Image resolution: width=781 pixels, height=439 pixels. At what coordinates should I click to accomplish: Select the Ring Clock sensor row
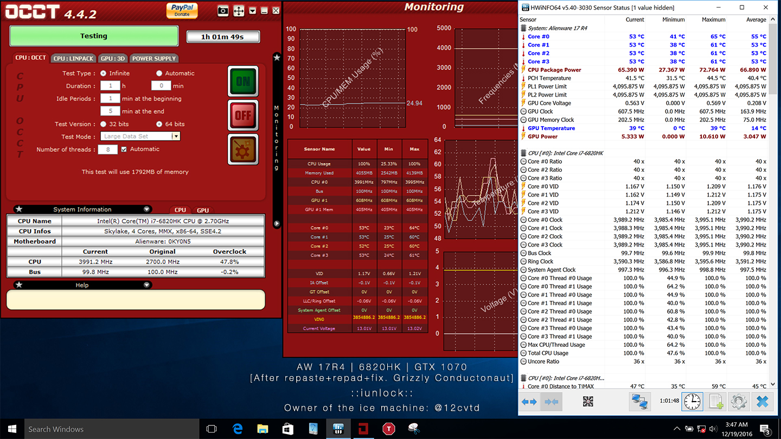(644, 261)
